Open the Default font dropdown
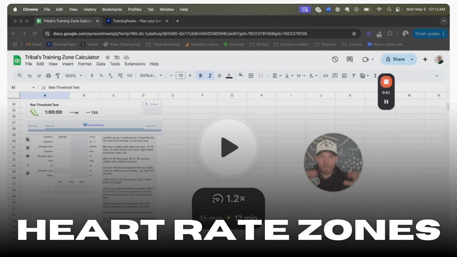This screenshot has height=257, width=457. pos(151,75)
